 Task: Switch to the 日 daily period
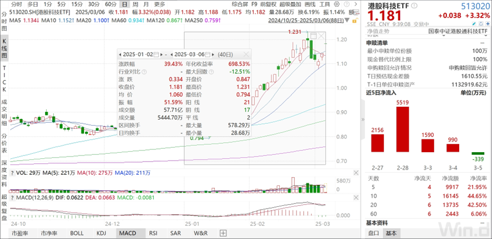pos(123,4)
